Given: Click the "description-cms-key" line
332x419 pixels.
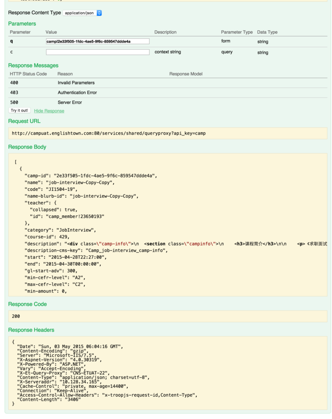Looking at the screenshot, I should (96, 250).
